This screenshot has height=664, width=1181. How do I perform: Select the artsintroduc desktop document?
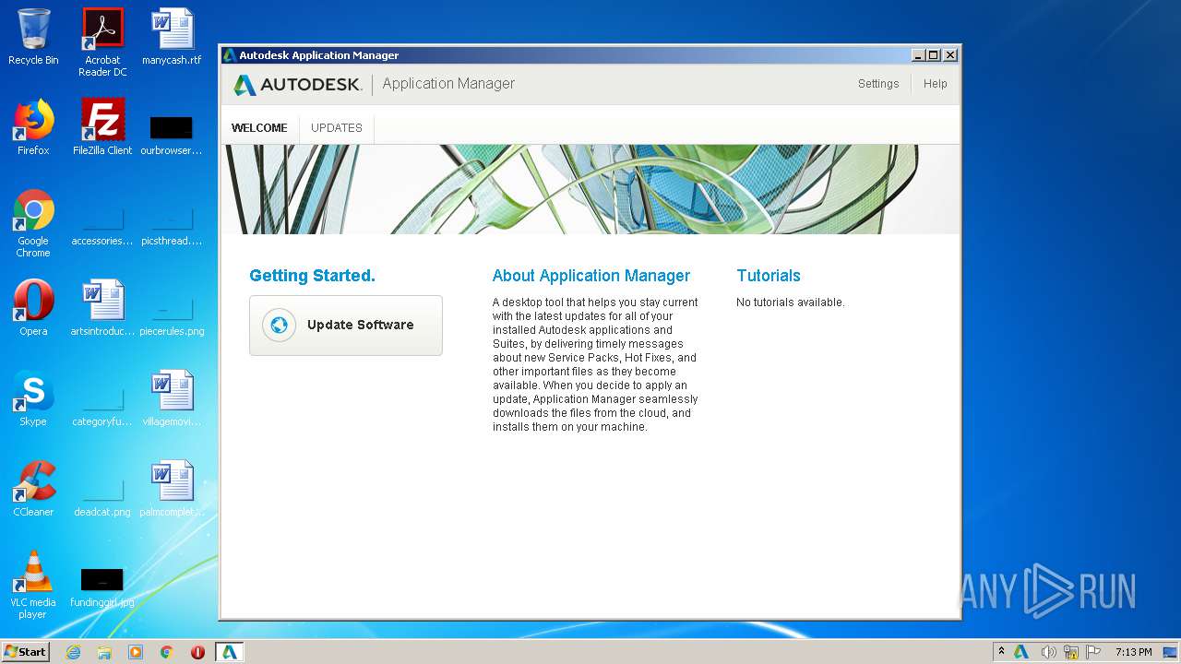pyautogui.click(x=102, y=309)
